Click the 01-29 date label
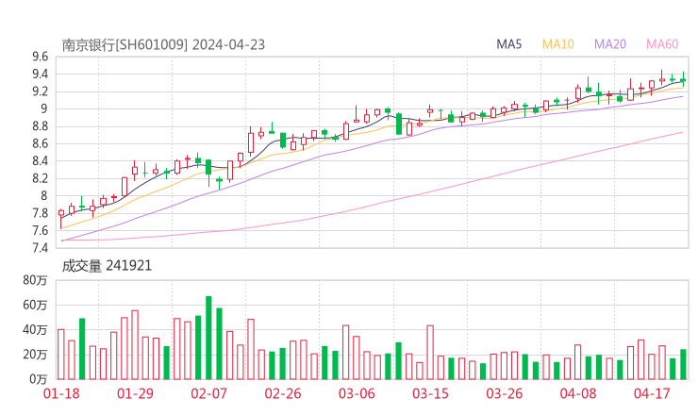 click(135, 393)
